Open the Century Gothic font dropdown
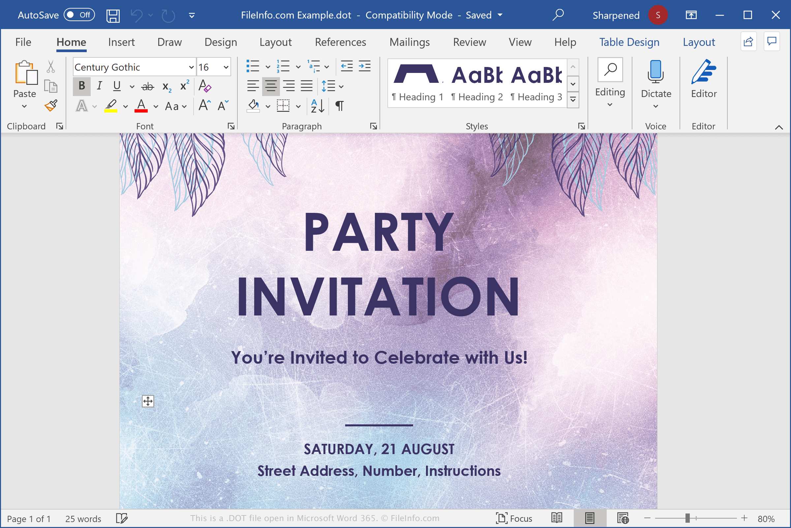The width and height of the screenshot is (791, 528). click(x=191, y=67)
